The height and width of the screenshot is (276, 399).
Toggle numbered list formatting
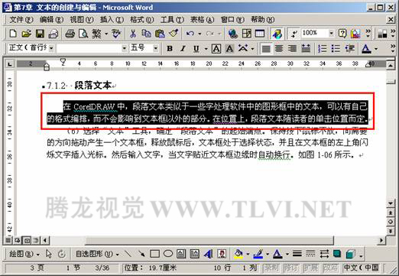pyautogui.click(x=323, y=48)
